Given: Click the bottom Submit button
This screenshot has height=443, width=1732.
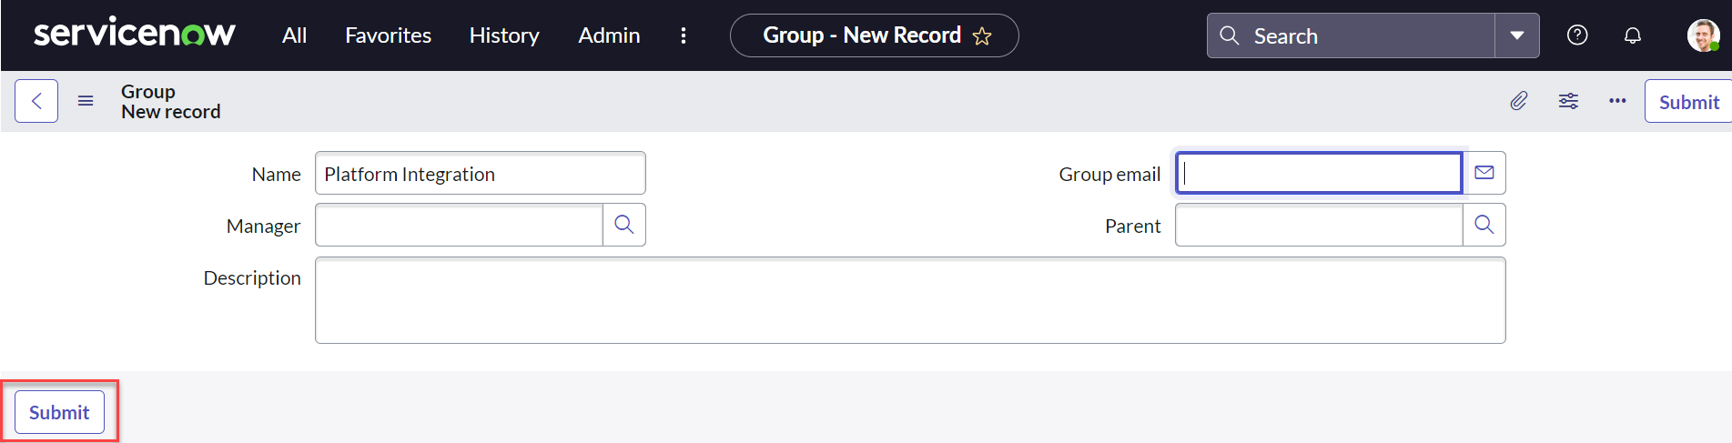Looking at the screenshot, I should tap(59, 412).
